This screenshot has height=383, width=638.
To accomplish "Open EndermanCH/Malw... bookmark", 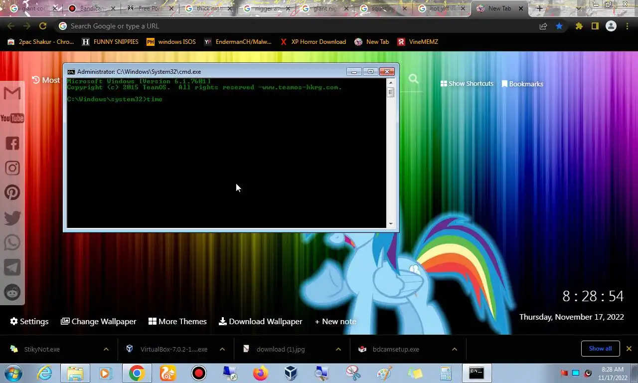I will coord(238,42).
